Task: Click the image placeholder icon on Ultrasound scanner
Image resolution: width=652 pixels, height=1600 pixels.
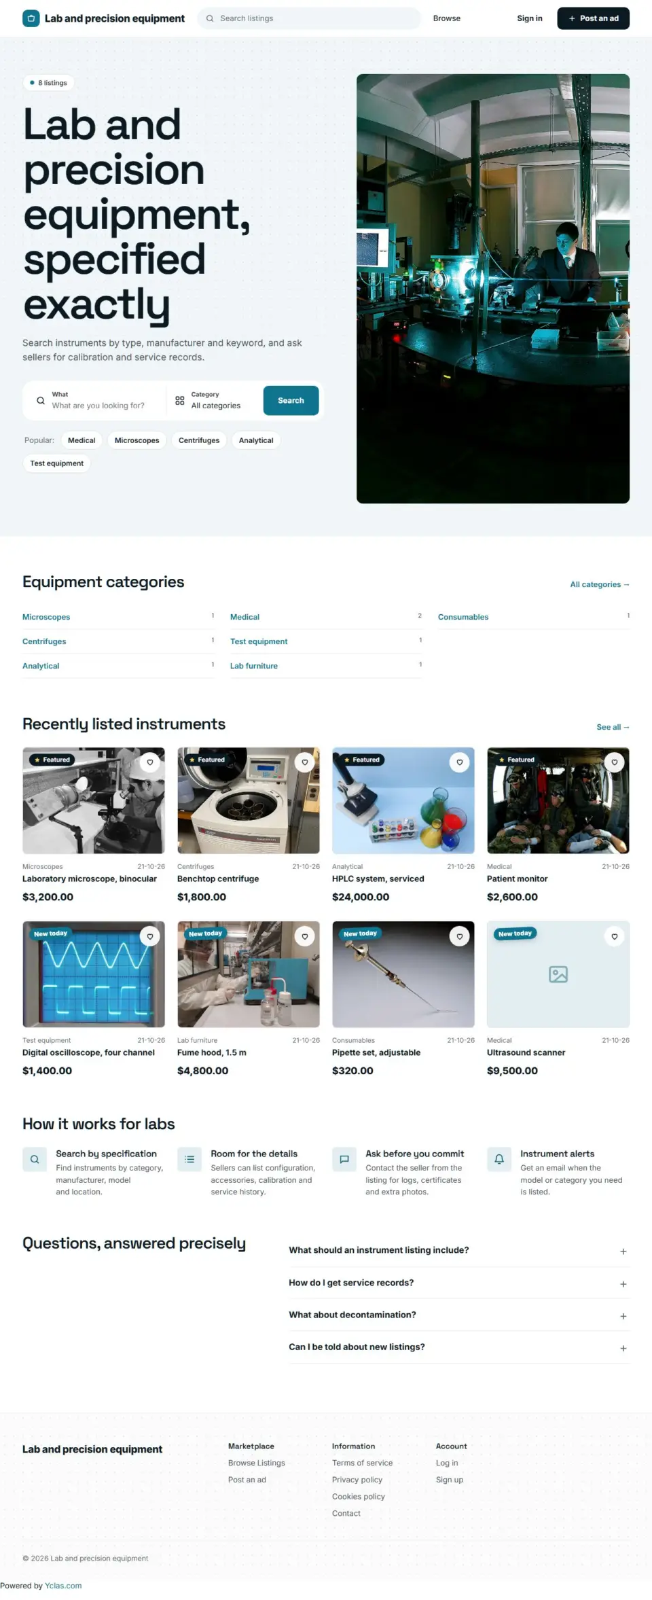Action: pos(558,974)
